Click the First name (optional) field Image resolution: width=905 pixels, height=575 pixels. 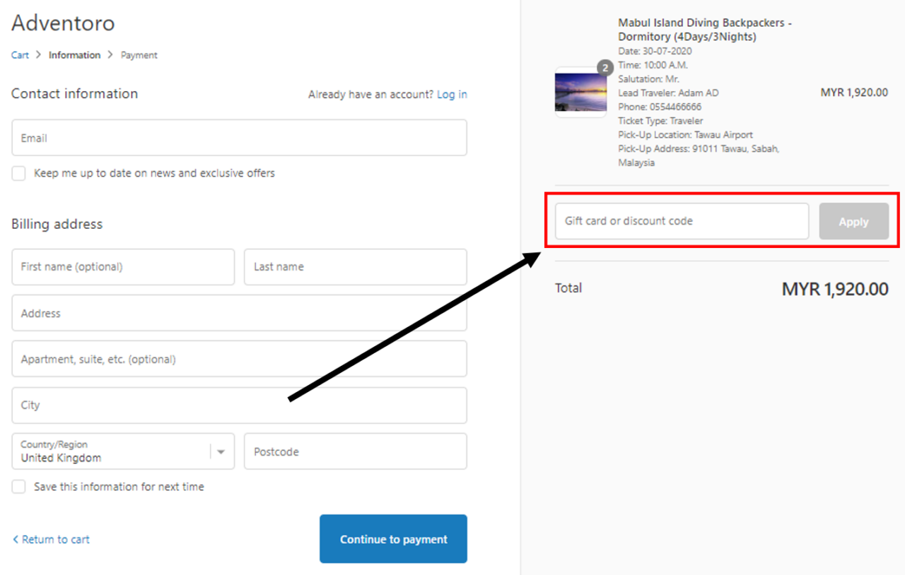point(123,267)
